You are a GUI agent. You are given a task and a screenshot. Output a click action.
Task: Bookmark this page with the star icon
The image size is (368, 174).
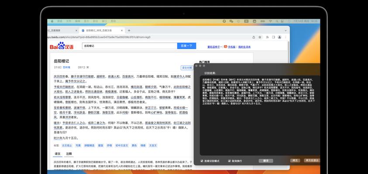point(260,37)
